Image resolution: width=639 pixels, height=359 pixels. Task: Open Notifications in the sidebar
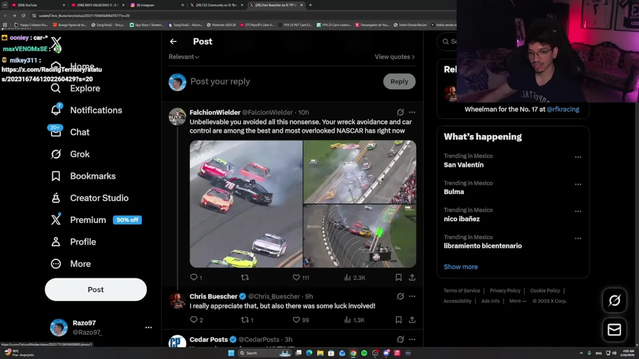click(86, 110)
